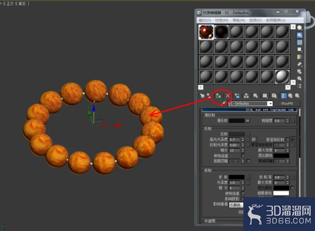Click 正交 viewport view label
The width and height of the screenshot is (315, 231).
pyautogui.click(x=10, y=4)
